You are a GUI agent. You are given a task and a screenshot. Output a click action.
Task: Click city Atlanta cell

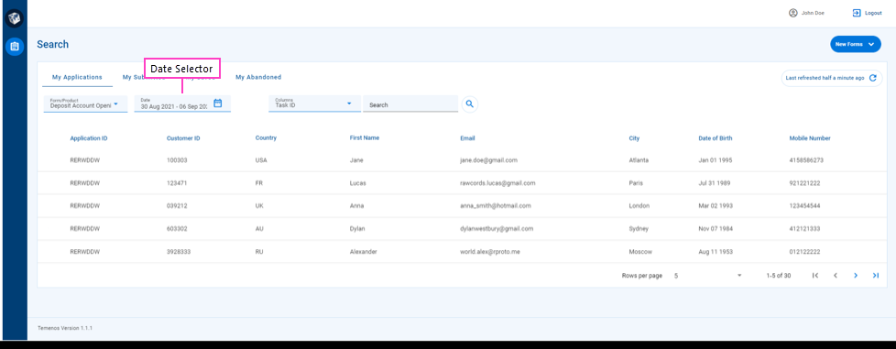(639, 160)
